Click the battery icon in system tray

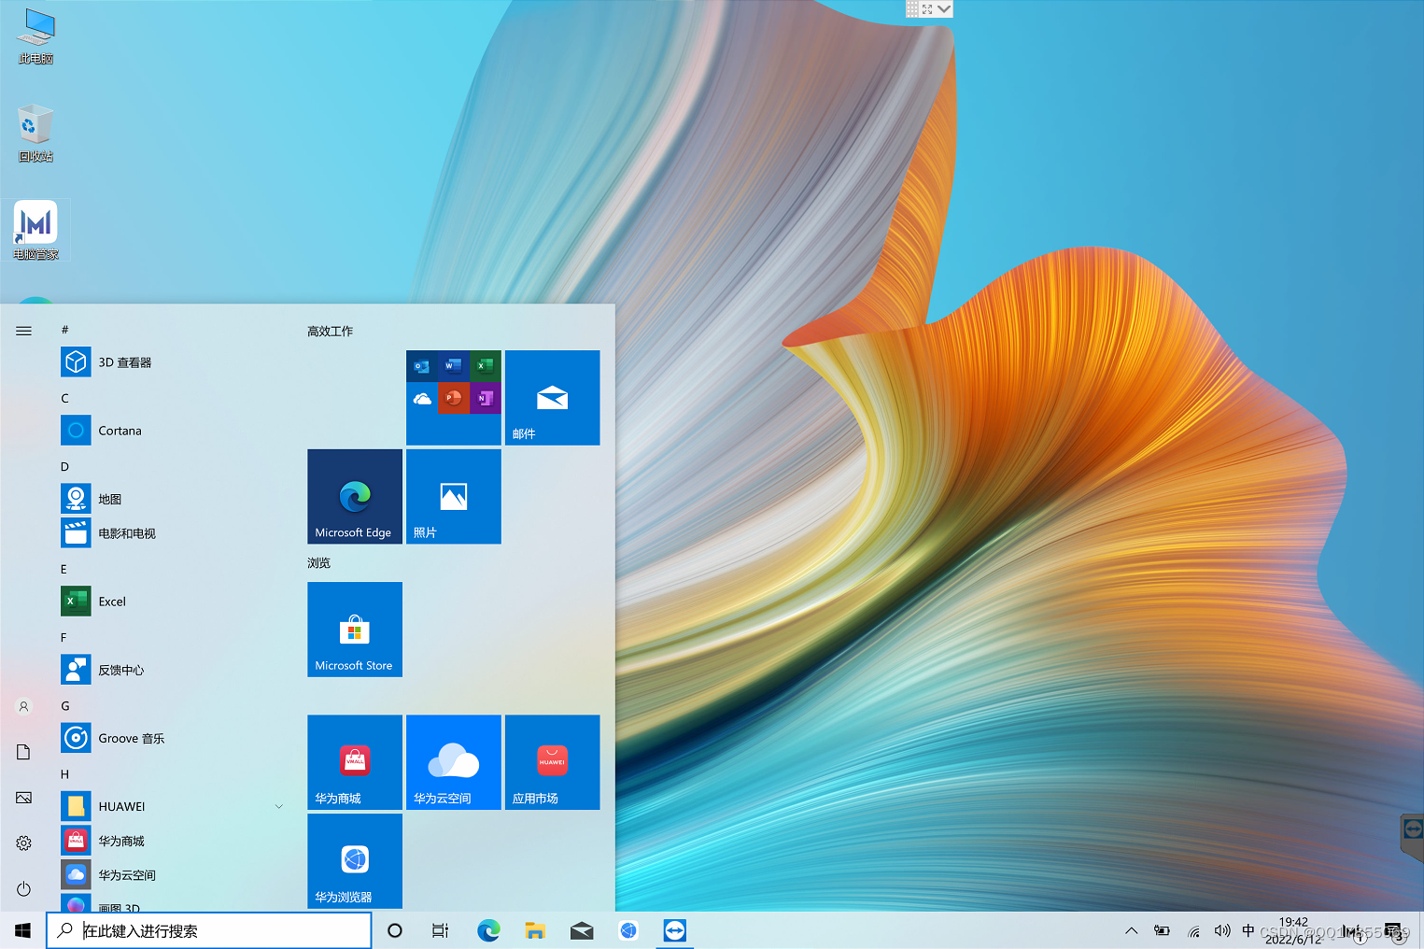coord(1162,930)
